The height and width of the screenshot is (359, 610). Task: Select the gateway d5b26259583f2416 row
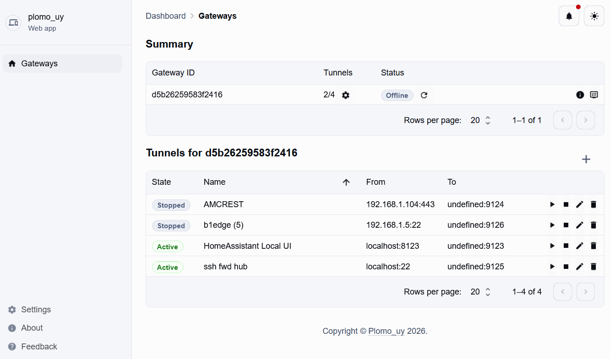[x=229, y=95]
